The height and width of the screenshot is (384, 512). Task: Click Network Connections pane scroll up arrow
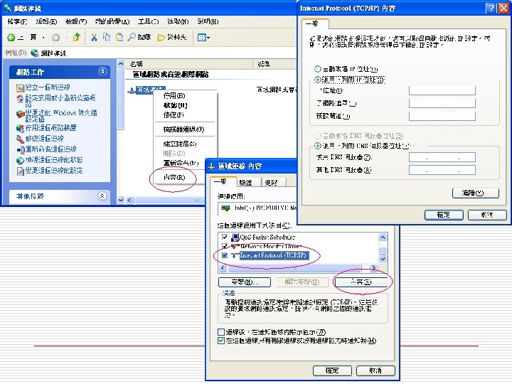121,64
